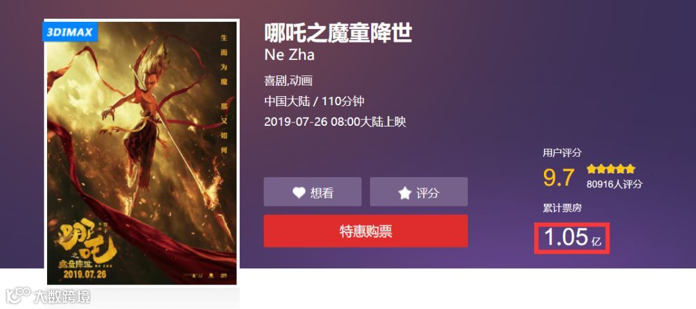The width and height of the screenshot is (696, 309).
Task: Select the first yellow rating star
Action: pos(591,170)
